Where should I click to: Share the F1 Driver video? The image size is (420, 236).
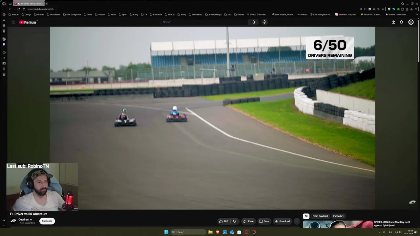click(x=248, y=221)
